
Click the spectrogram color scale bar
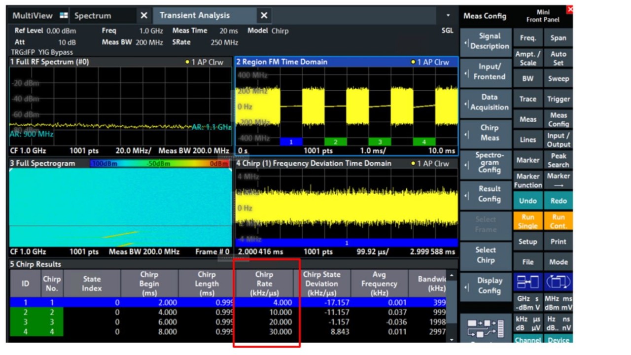tap(160, 163)
